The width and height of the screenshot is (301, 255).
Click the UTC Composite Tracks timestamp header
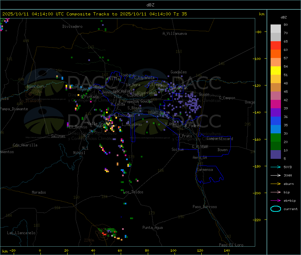pos(94,14)
